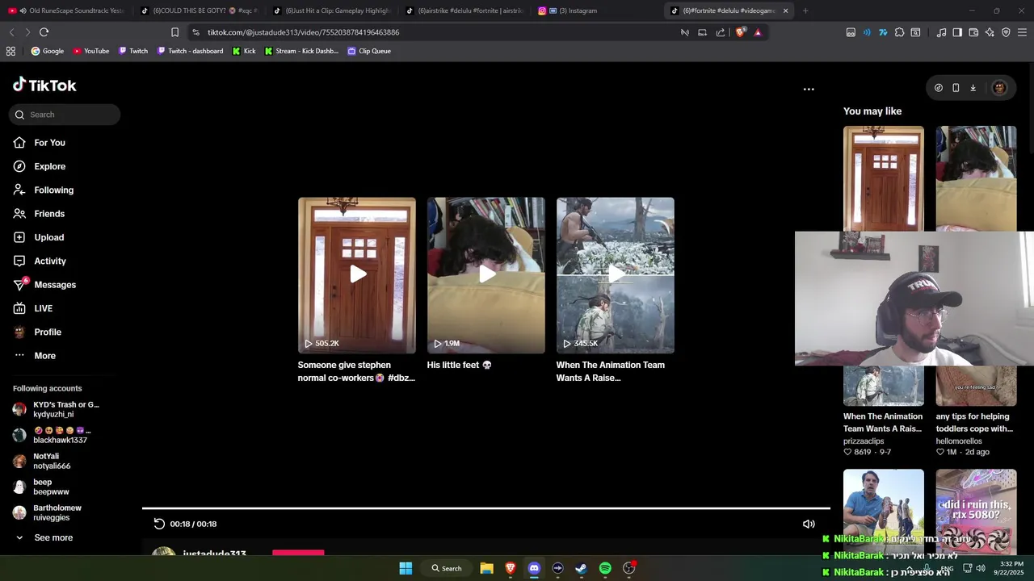1034x581 pixels.
Task: Open the Windows Start menu
Action: click(406, 568)
